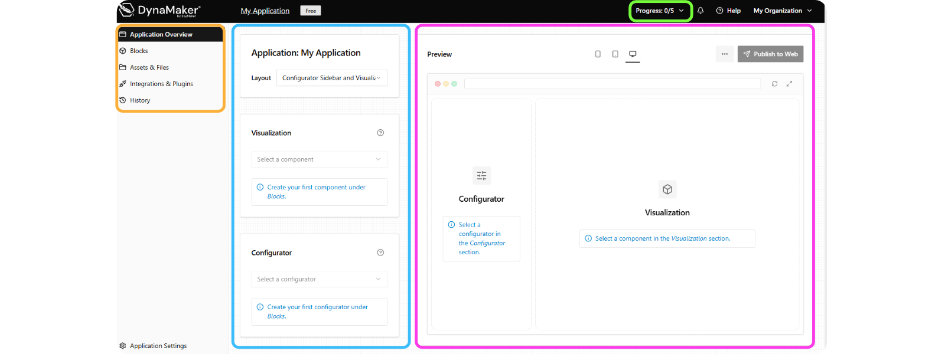Screen dimensions: 945x354
Task: Open the Layout dropdown
Action: [332, 78]
